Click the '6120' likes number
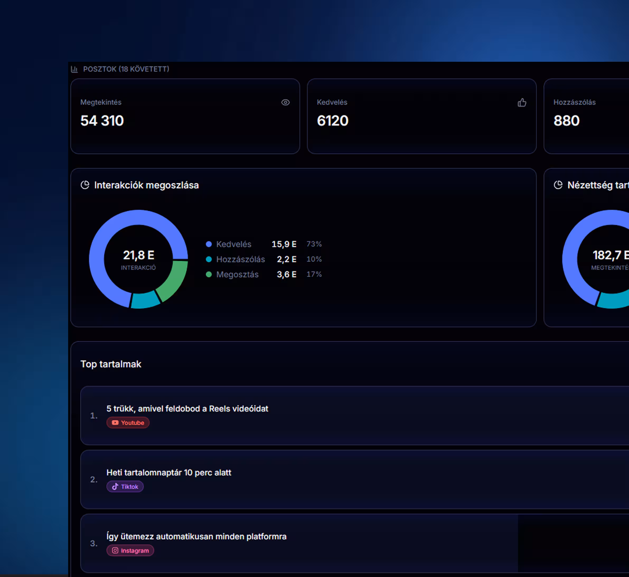 [x=333, y=121]
